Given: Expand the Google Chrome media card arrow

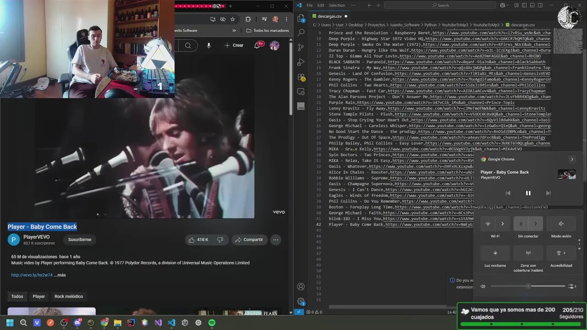Looking at the screenshot, I should click(x=571, y=159).
